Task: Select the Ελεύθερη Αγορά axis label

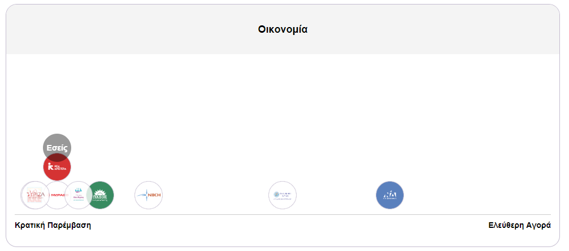Action: click(519, 225)
